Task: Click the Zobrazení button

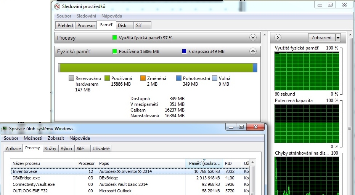Action: [x=321, y=38]
